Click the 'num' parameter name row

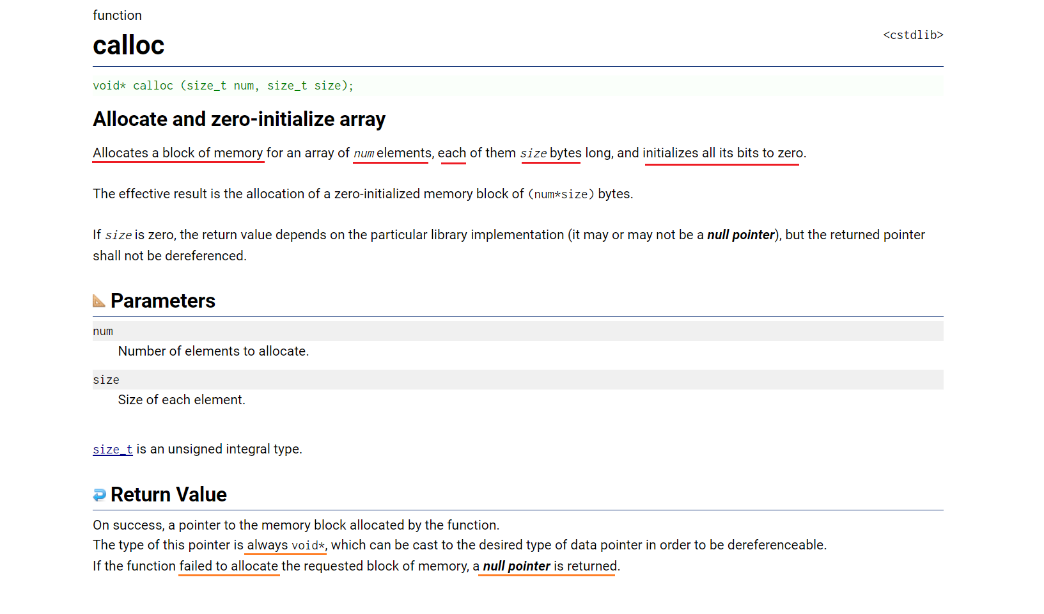click(x=518, y=331)
